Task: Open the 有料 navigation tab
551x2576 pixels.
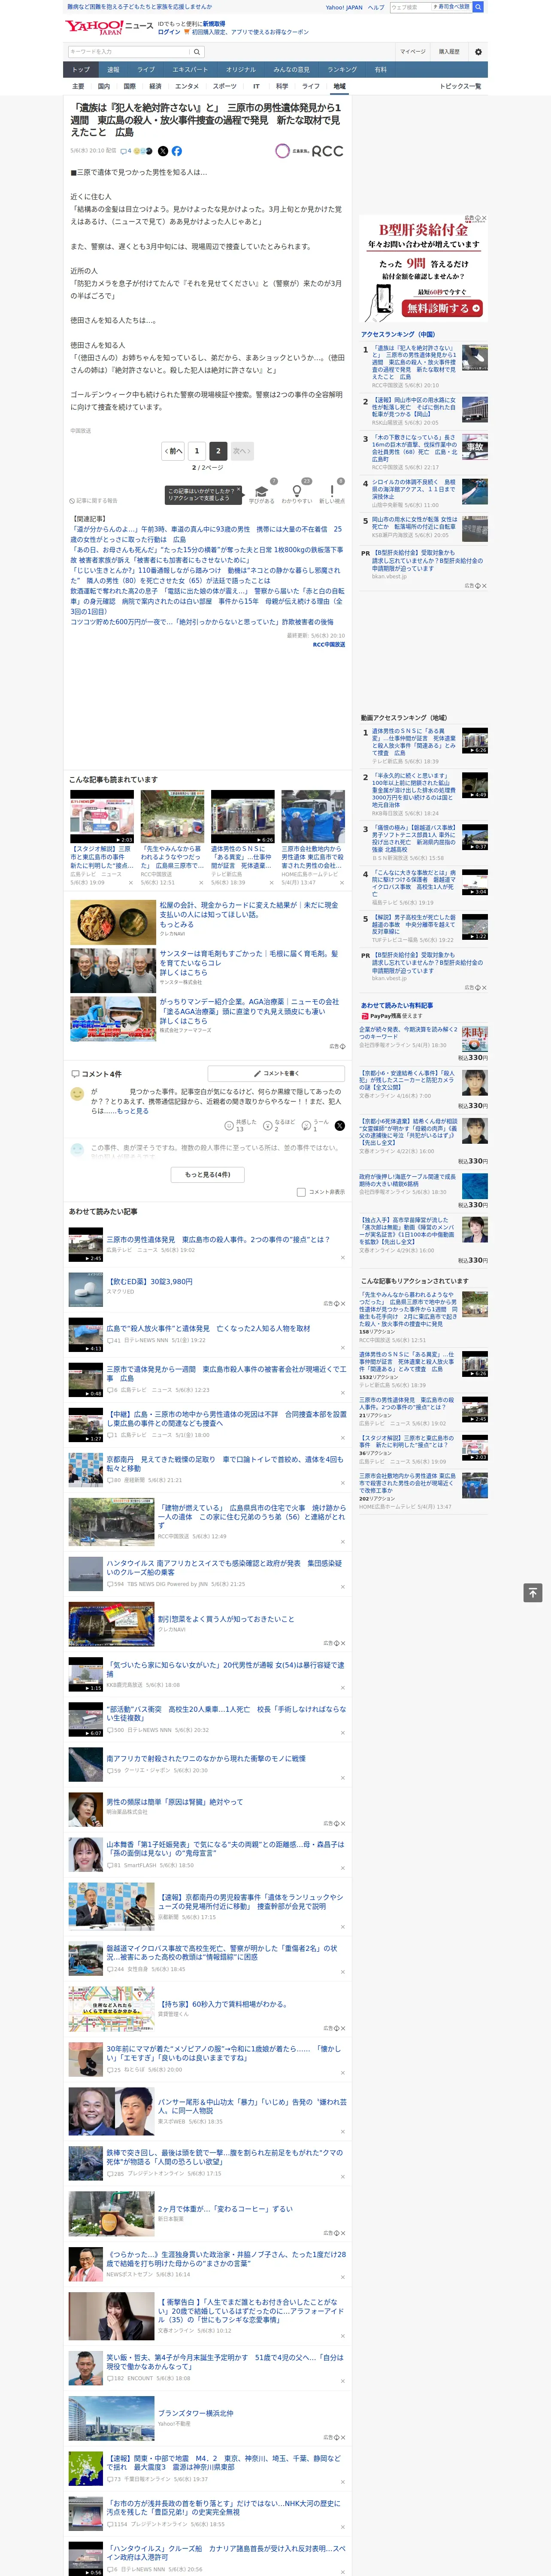Action: pos(380,70)
